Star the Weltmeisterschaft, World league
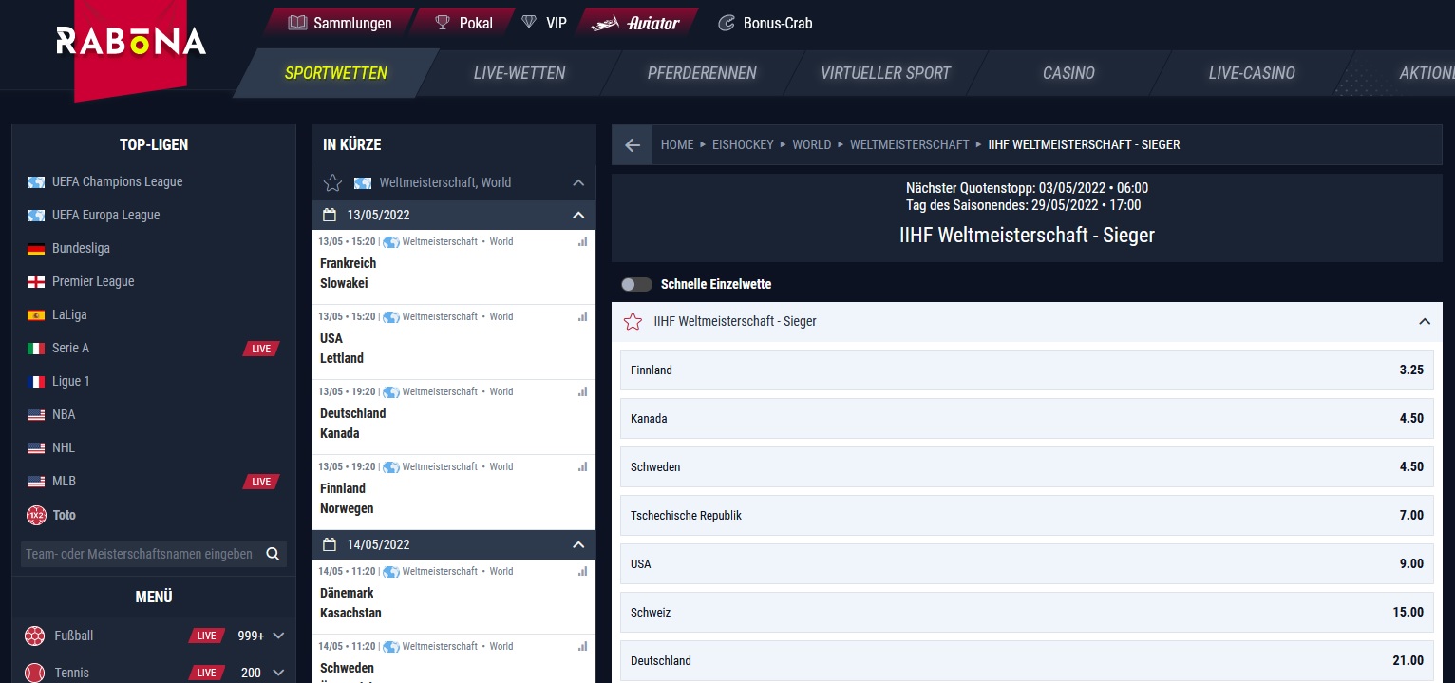The height and width of the screenshot is (683, 1455). (332, 182)
